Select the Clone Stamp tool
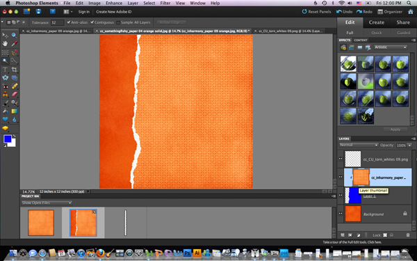Screen dimensions: 417x261 pyautogui.click(x=5, y=94)
